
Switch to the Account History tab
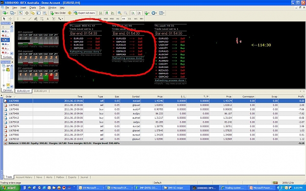(x=24, y=177)
